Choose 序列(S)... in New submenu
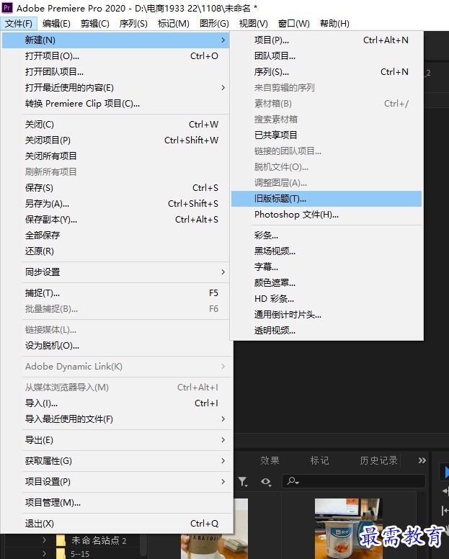 326,71
